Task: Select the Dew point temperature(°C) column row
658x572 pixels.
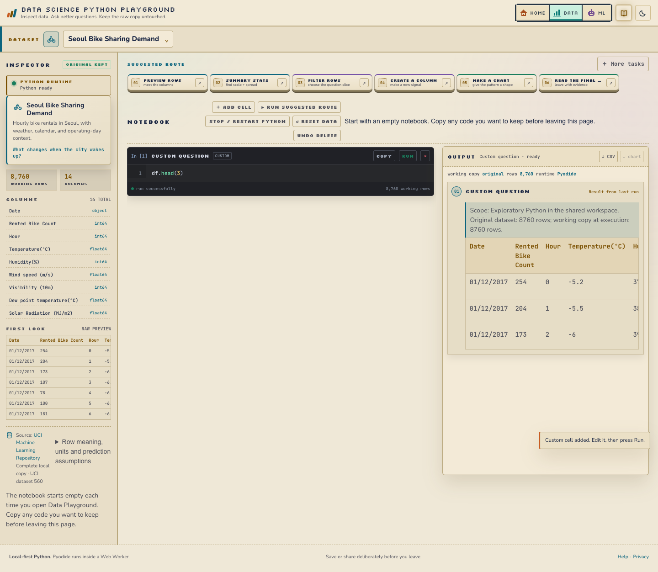Action: 58,300
